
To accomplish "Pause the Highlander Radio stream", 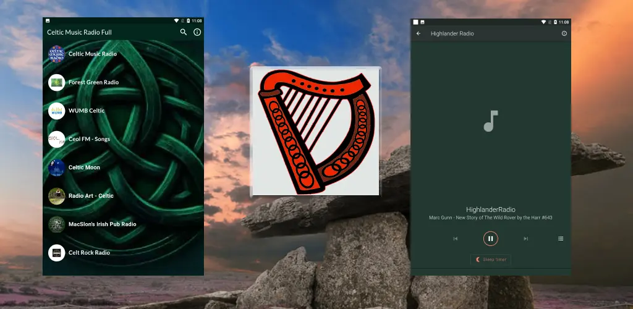I will point(490,239).
